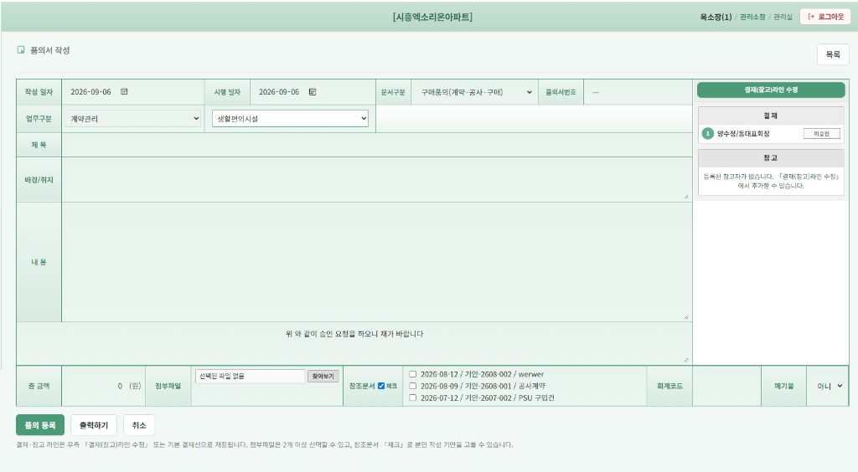Click the 옥소장(1) user name
The width and height of the screenshot is (858, 472).
click(x=716, y=17)
